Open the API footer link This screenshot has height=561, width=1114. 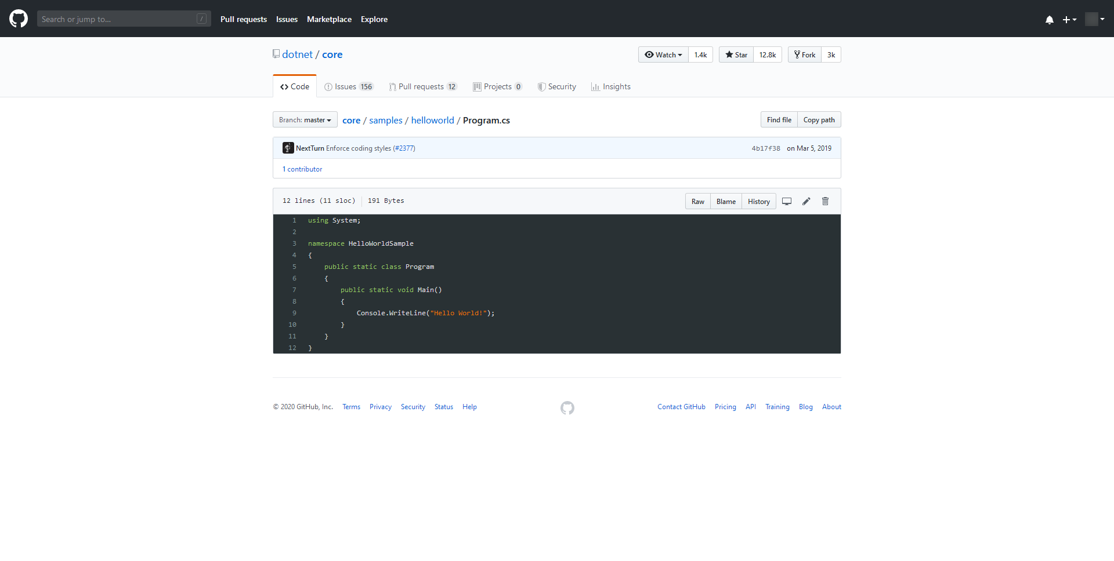click(751, 407)
